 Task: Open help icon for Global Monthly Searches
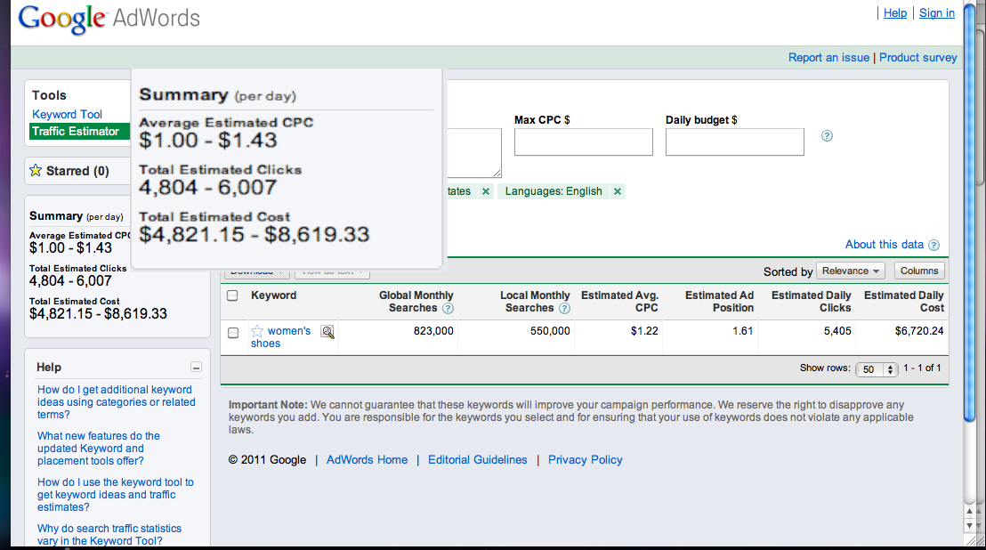(448, 309)
